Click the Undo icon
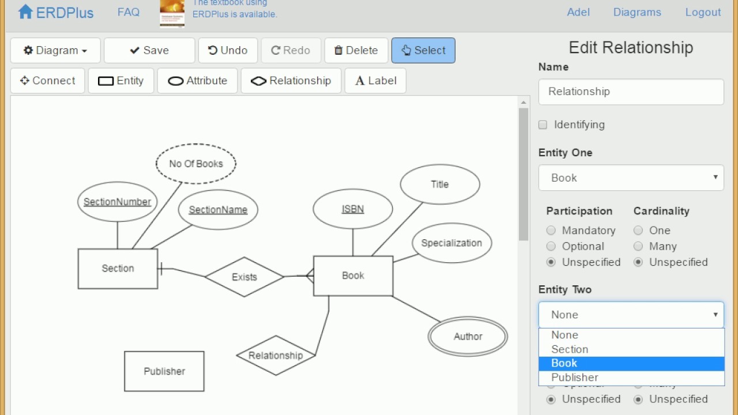738x415 pixels. pyautogui.click(x=228, y=50)
